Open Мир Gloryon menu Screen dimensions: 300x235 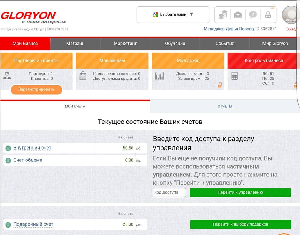click(x=275, y=44)
